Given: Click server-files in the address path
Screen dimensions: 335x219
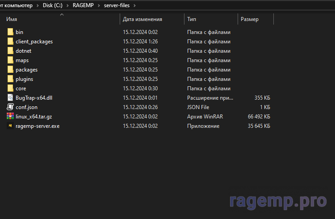Looking at the screenshot, I should (117, 5).
